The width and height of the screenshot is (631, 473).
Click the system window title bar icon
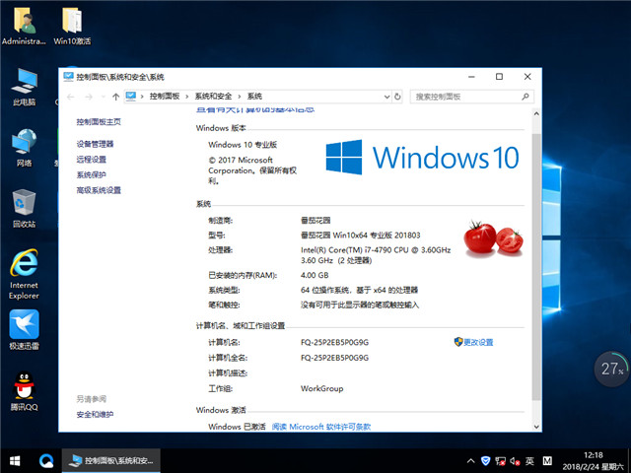pos(68,77)
